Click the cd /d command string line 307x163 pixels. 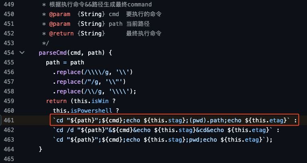click(x=165, y=130)
